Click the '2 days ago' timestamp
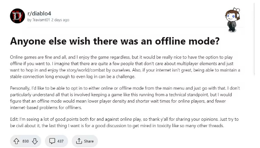The width and height of the screenshot is (260, 148). pyautogui.click(x=60, y=20)
